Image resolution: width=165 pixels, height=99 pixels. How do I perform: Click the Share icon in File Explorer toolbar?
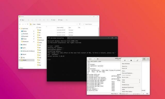pyautogui.click(x=44, y=20)
